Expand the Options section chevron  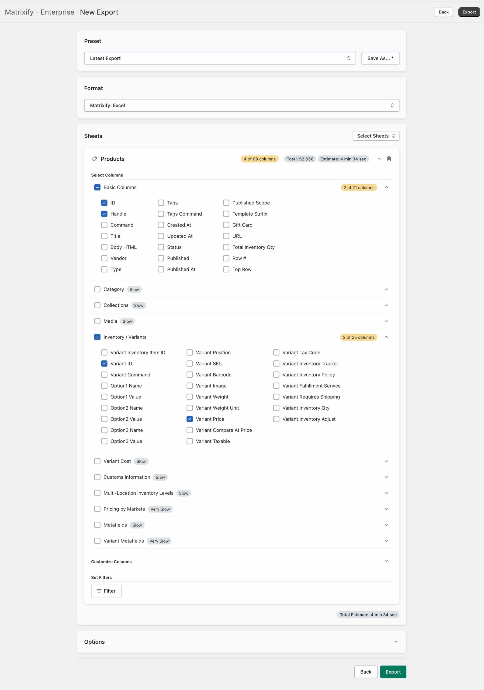pyautogui.click(x=396, y=641)
